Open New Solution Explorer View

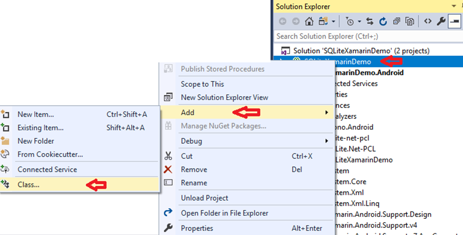[x=225, y=98]
